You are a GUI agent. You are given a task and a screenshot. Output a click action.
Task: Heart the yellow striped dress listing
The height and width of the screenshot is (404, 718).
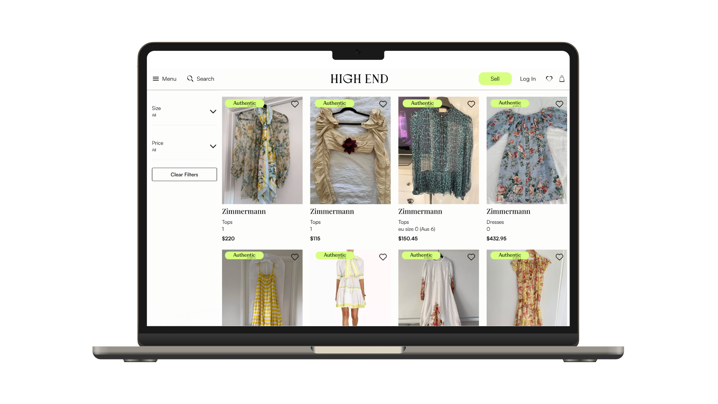coord(295,257)
